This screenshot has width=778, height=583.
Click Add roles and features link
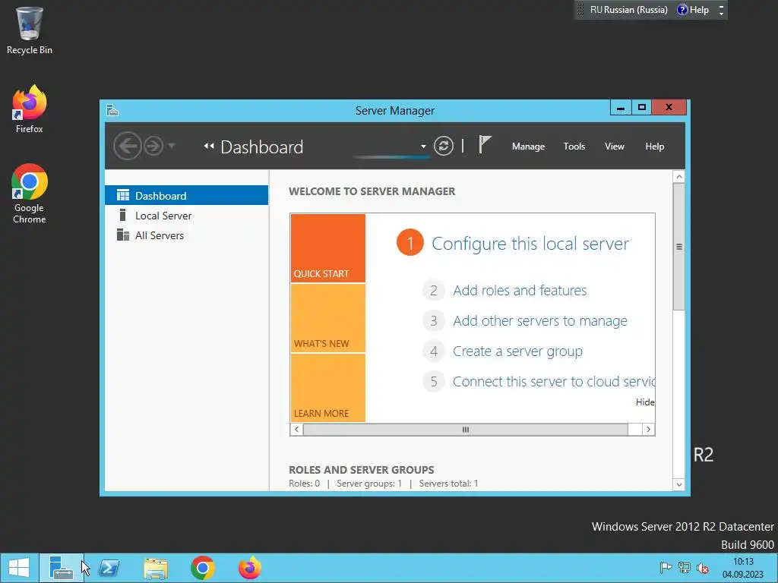pyautogui.click(x=520, y=290)
